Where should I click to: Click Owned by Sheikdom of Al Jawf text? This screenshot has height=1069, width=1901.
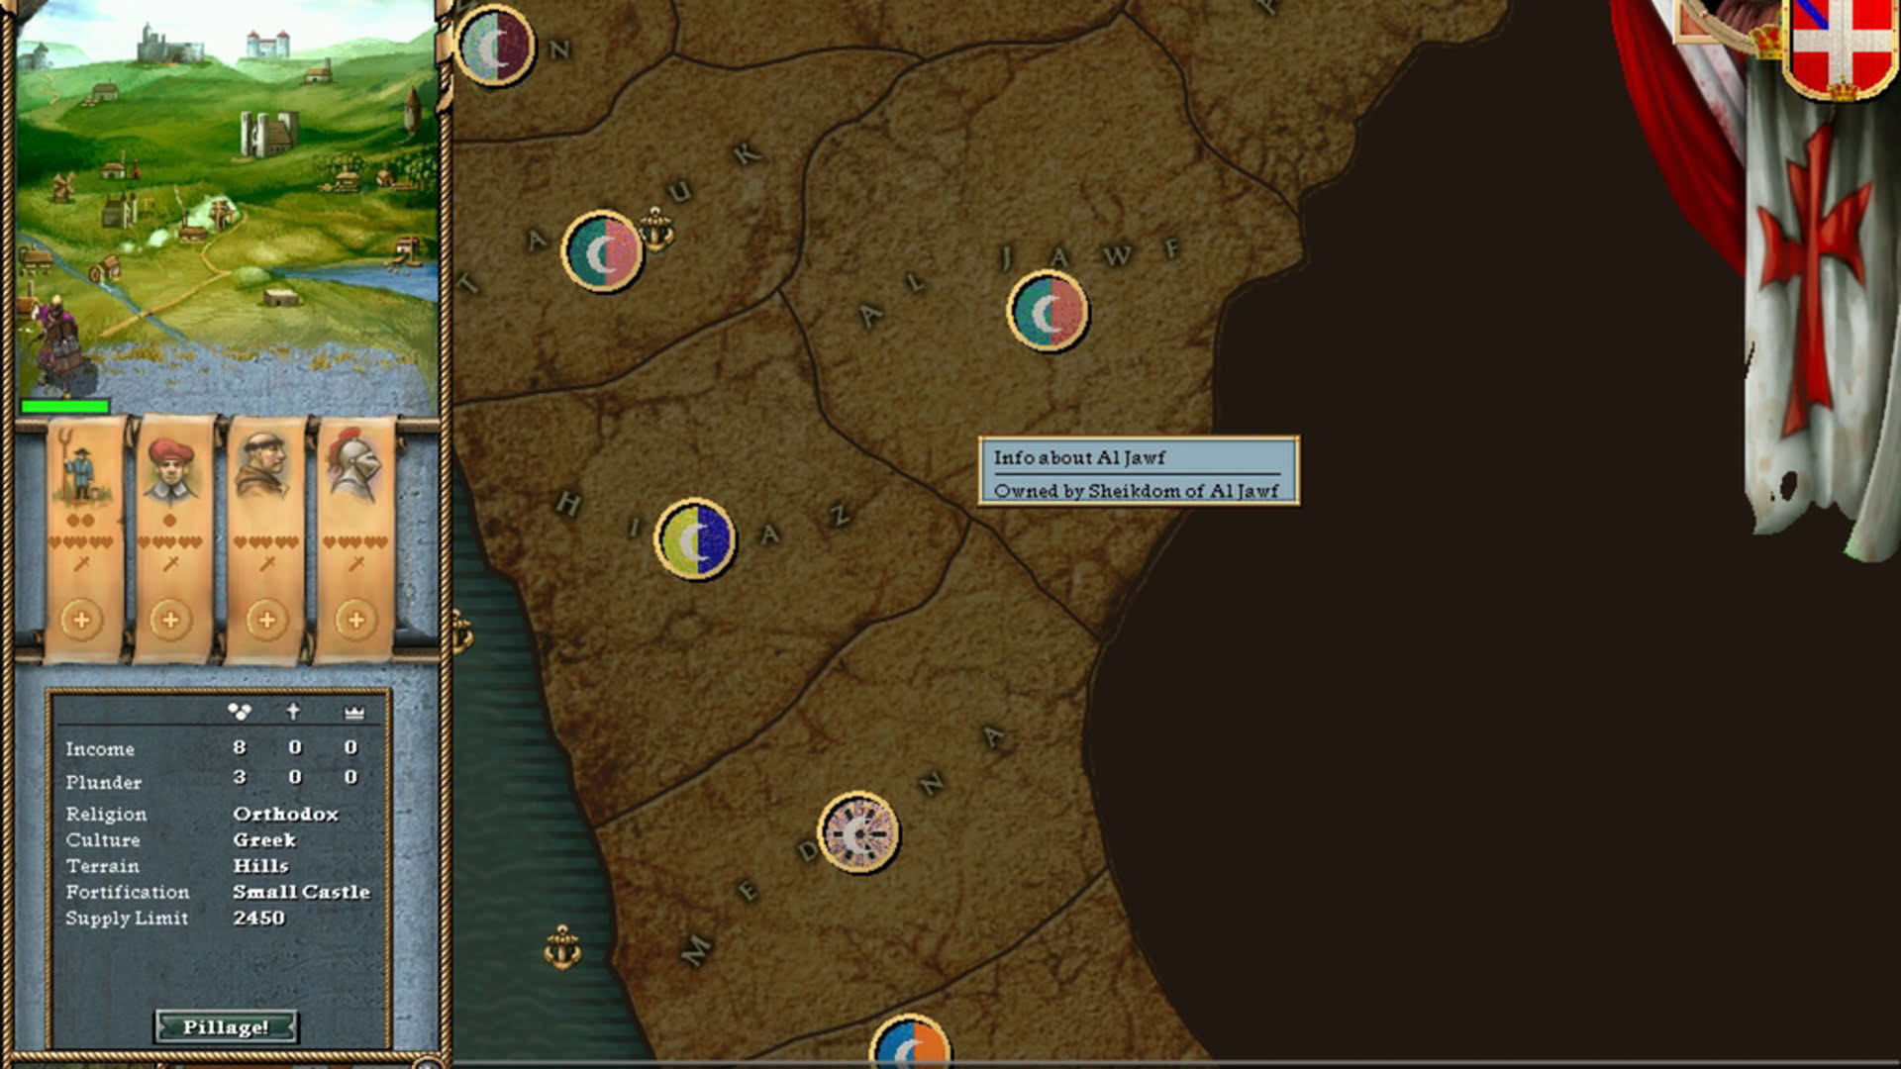coord(1136,490)
